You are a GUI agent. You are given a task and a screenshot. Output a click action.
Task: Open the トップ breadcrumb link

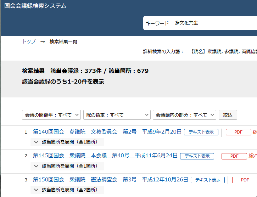[29, 41]
